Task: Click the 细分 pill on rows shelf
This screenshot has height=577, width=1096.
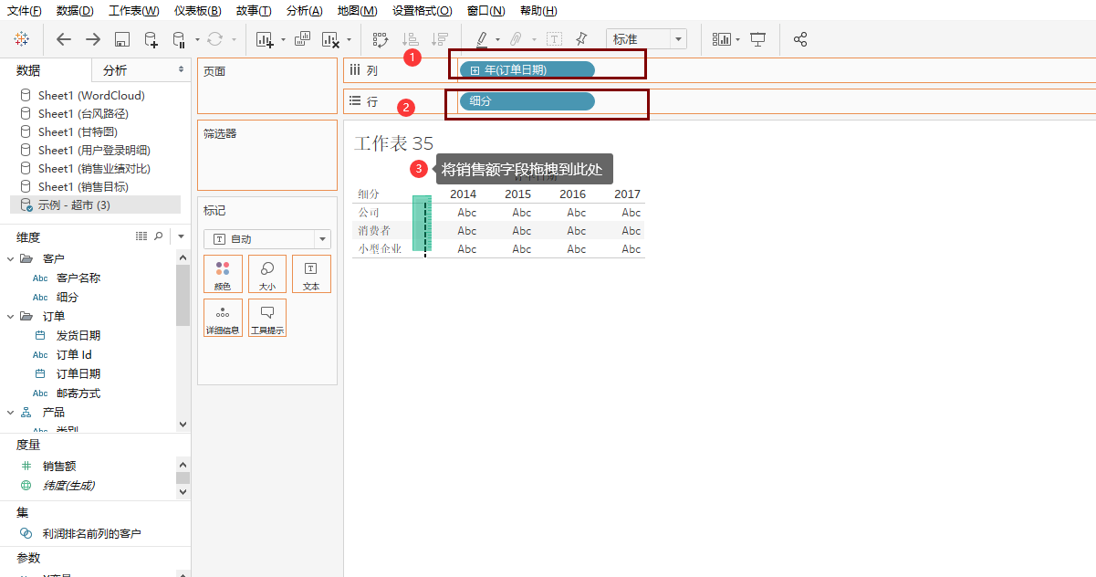Action: (x=527, y=101)
